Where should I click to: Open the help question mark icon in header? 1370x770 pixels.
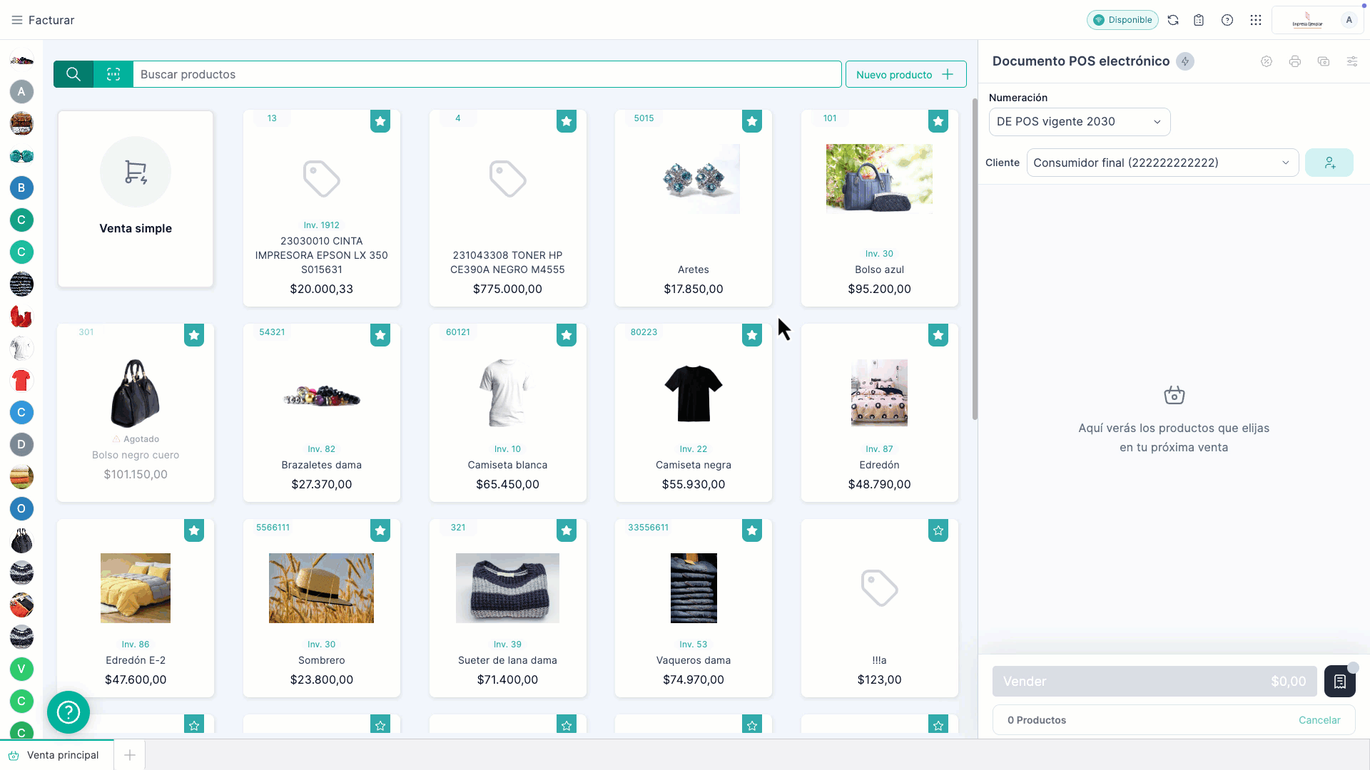pyautogui.click(x=1227, y=20)
